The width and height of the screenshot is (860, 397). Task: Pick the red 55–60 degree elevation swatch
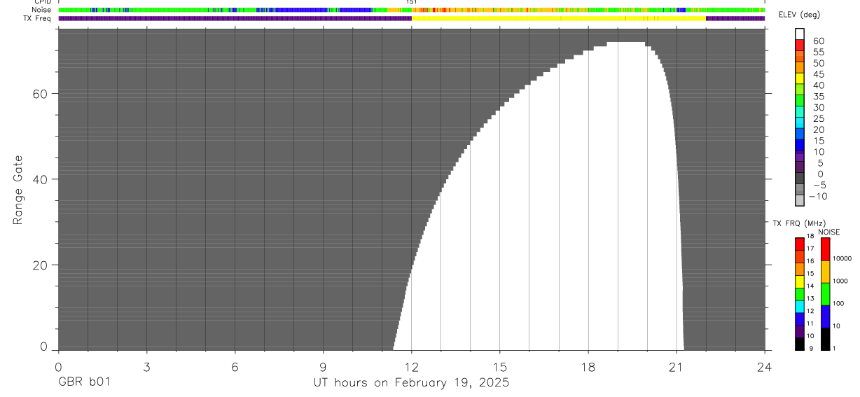point(800,46)
